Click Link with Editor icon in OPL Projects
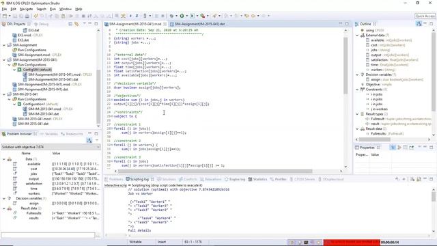The width and height of the screenshot is (437, 246). coord(76,24)
